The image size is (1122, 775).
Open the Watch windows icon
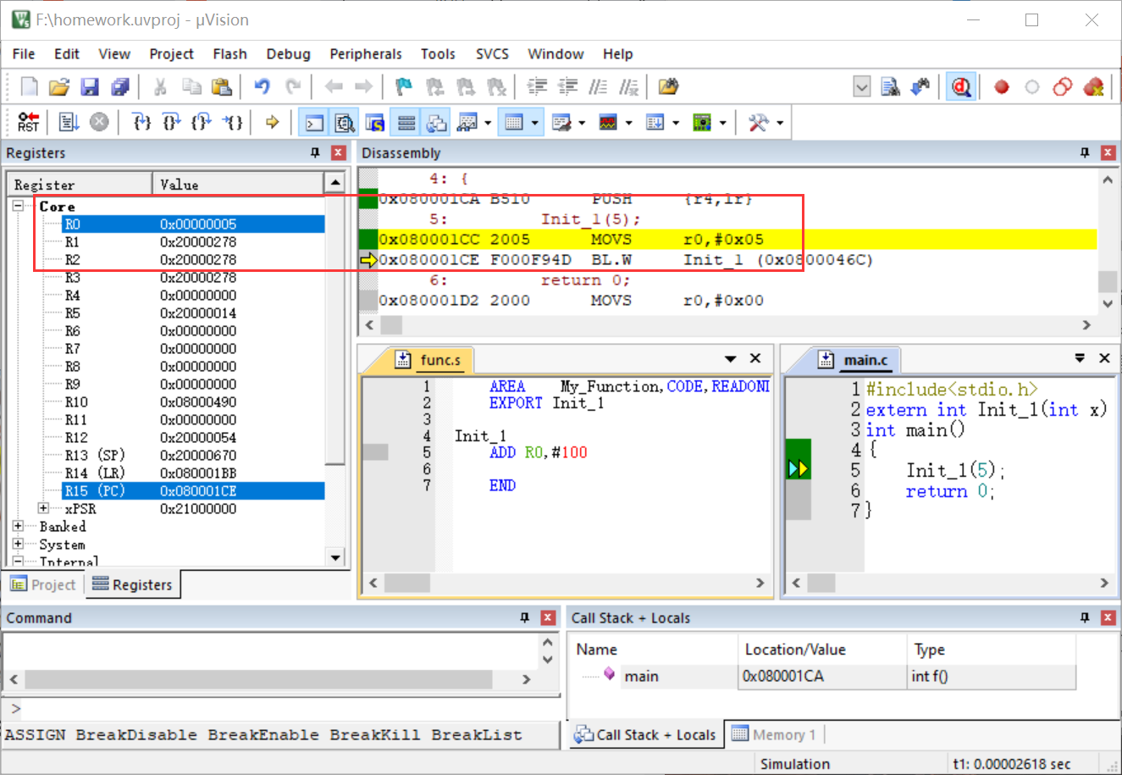point(467,123)
